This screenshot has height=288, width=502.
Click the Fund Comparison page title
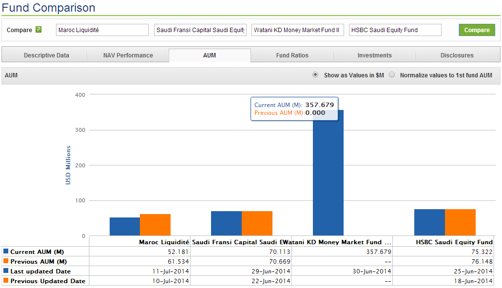coord(49,8)
